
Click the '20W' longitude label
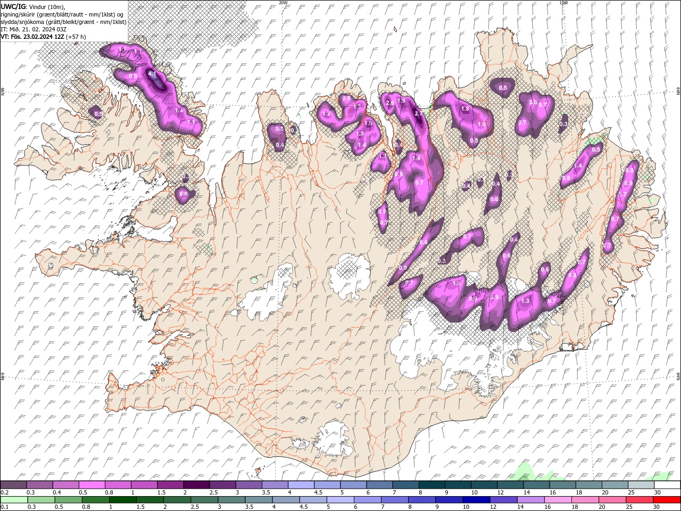click(283, 3)
